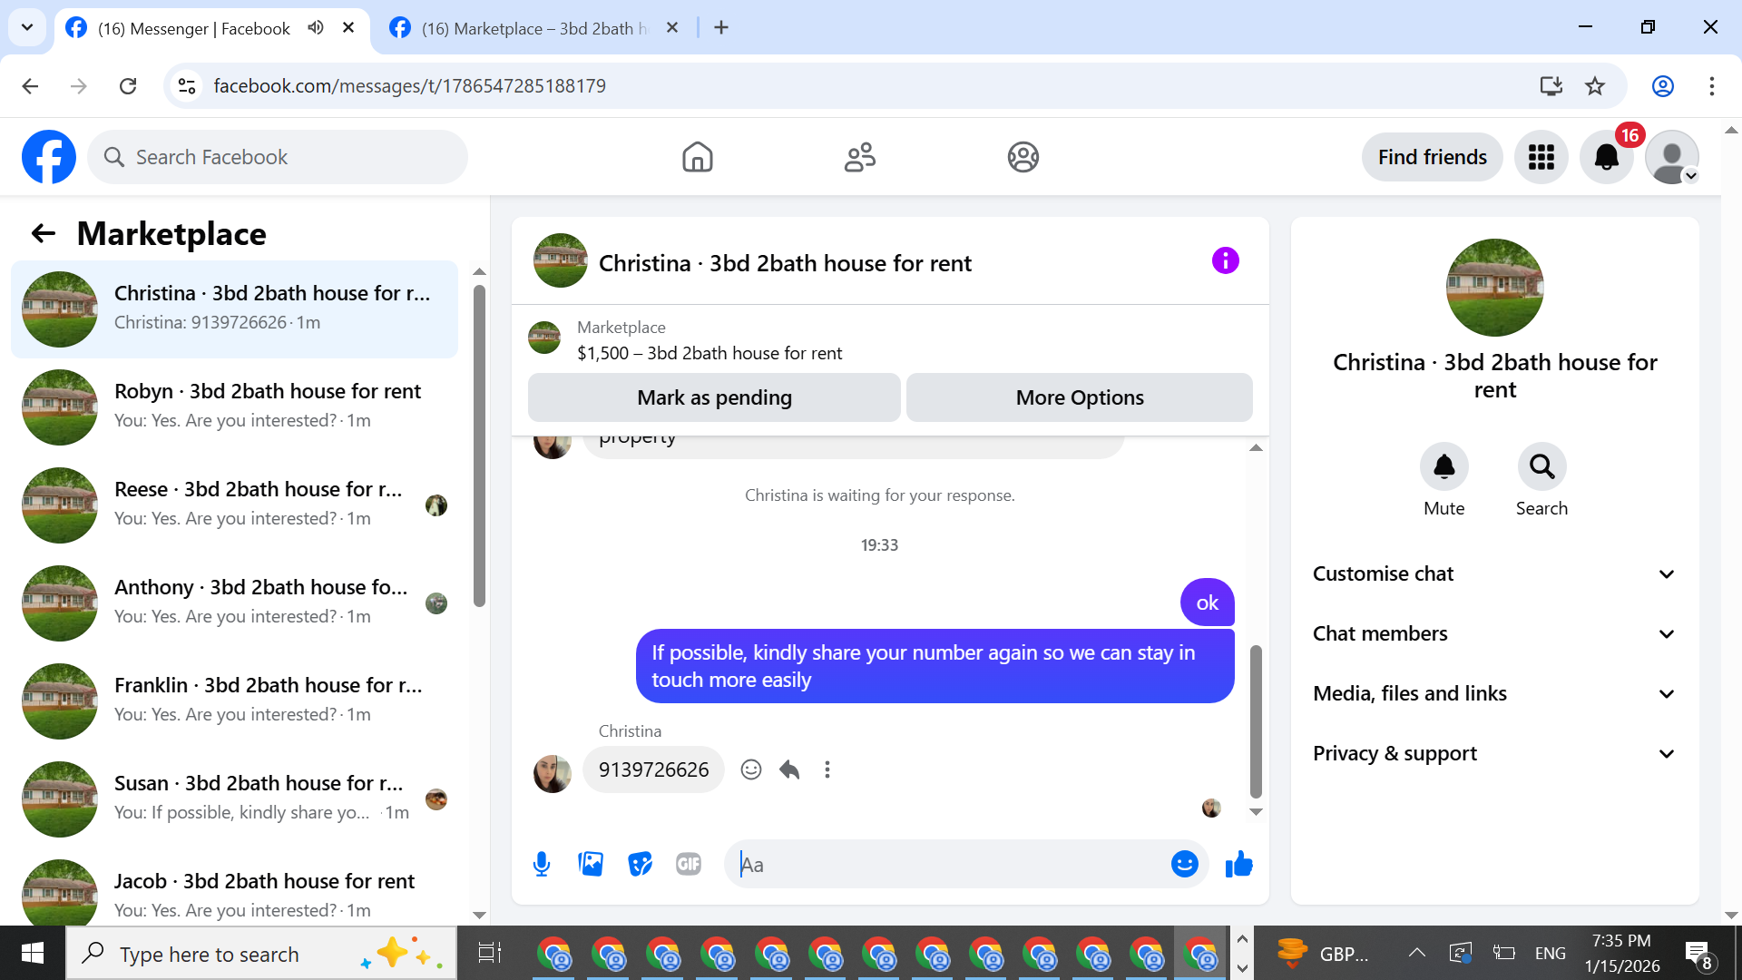Send a thumbs-up like
The width and height of the screenshot is (1742, 980).
(x=1238, y=864)
